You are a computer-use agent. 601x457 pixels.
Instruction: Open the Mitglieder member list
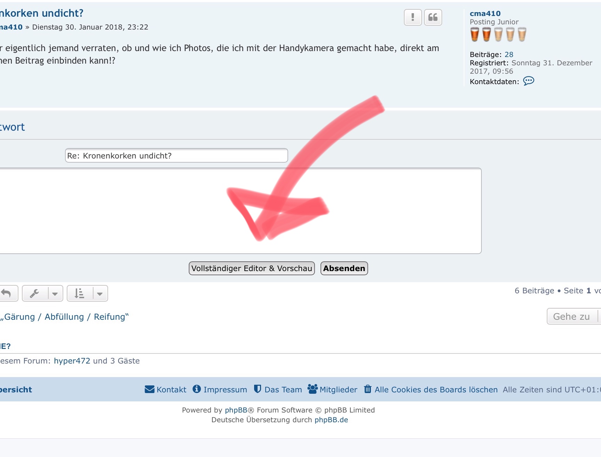(x=333, y=390)
